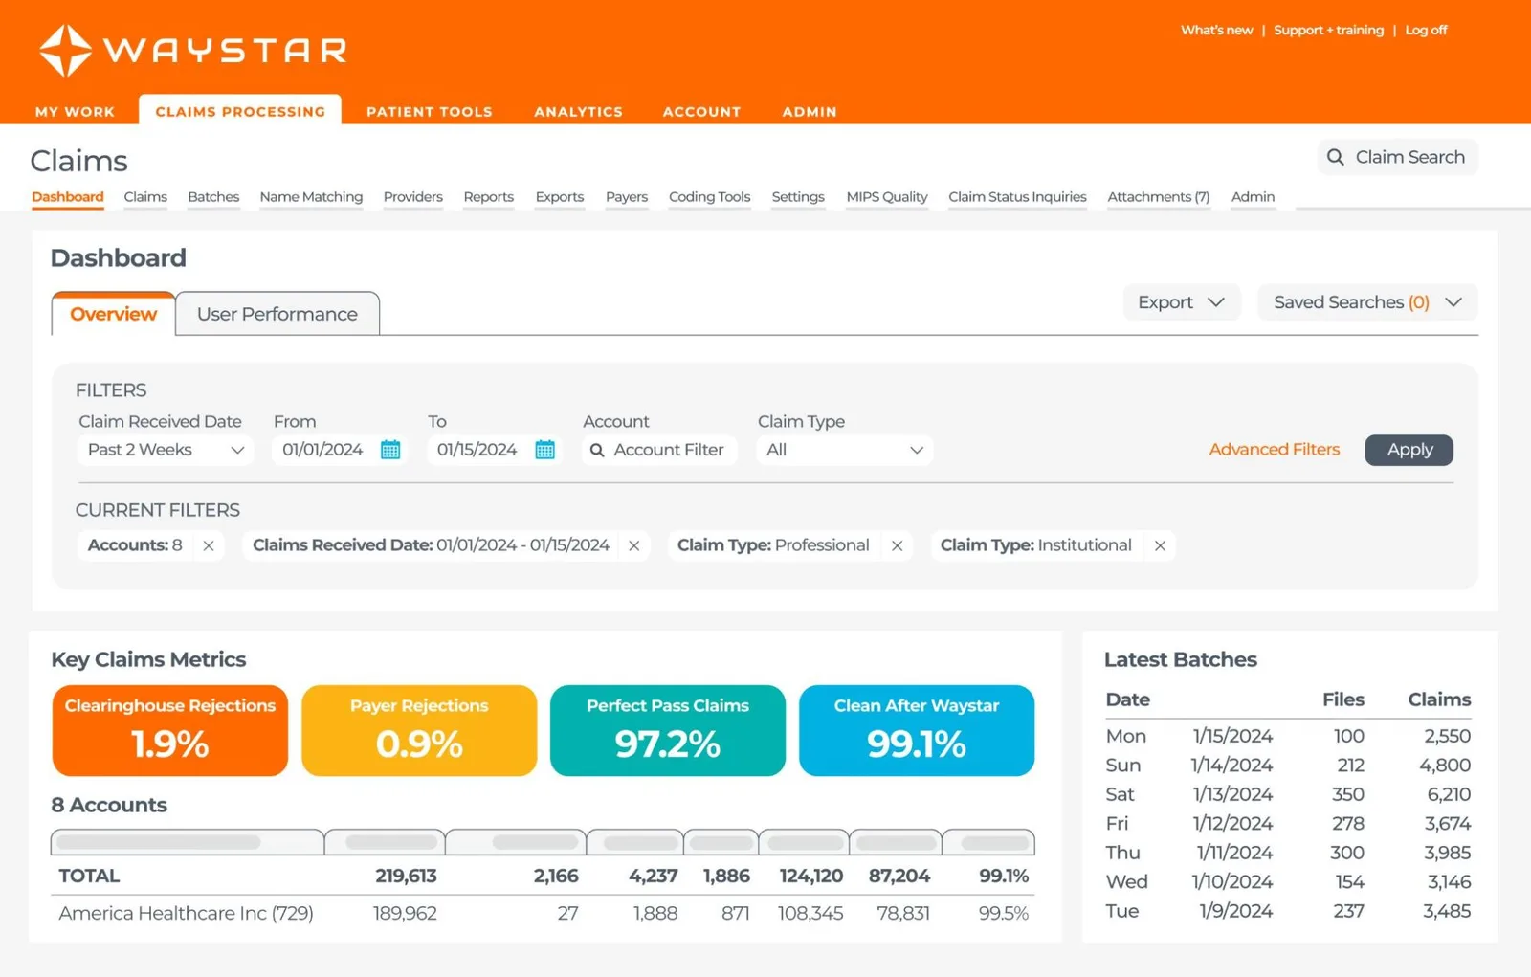Viewport: 1531px width, 977px height.
Task: Open the To date calendar picker
Action: [x=544, y=450]
